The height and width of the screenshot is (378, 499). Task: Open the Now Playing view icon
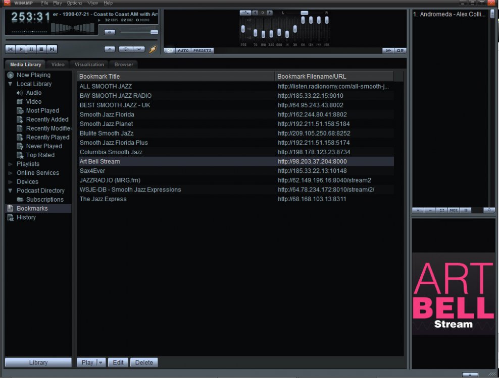coord(11,75)
